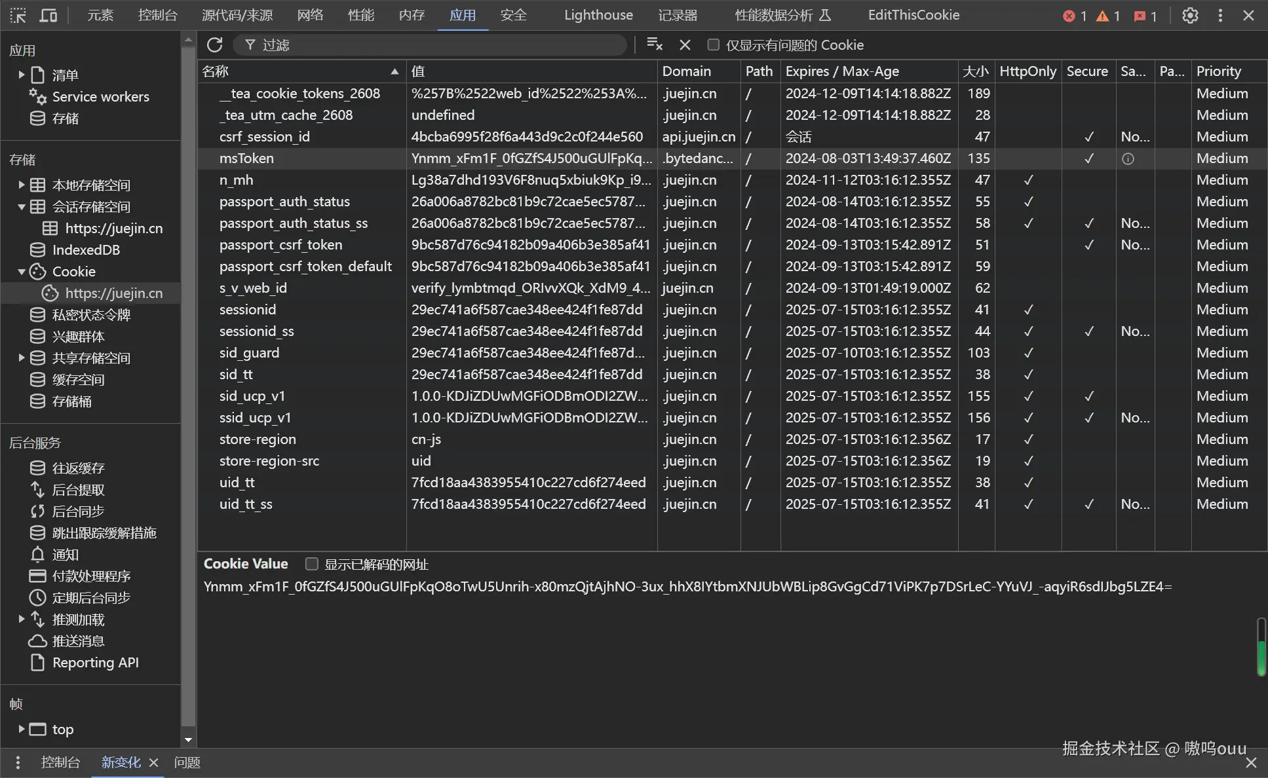Open the DevTools three-dot customize menu
1268x778 pixels.
1220,15
